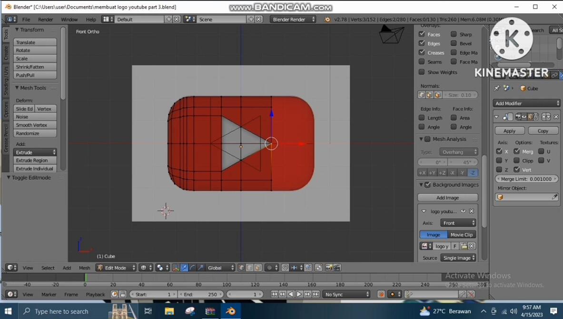This screenshot has height=319, width=563.
Task: Open the Blender Render engine dropdown
Action: click(x=293, y=19)
